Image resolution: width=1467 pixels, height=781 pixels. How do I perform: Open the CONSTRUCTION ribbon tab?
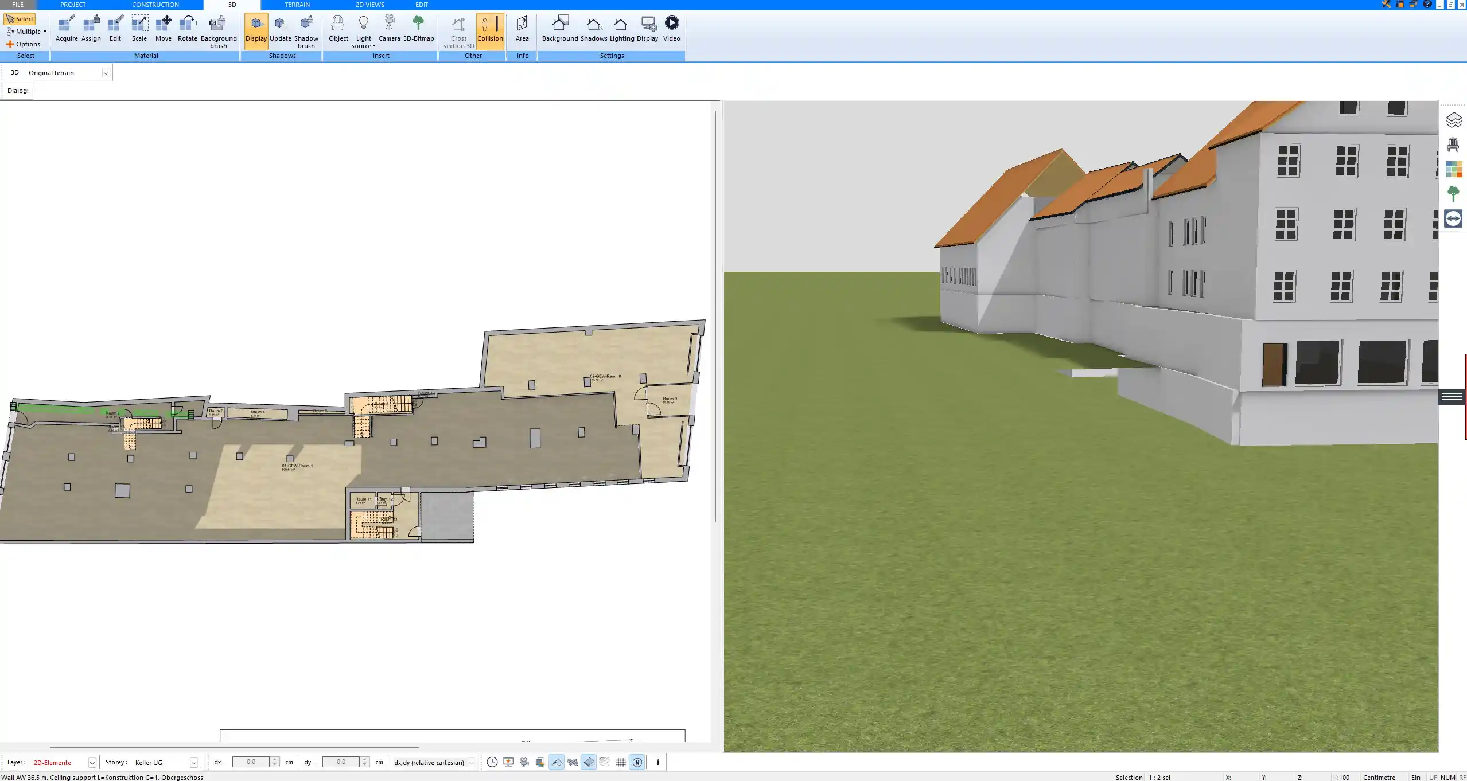coord(154,4)
